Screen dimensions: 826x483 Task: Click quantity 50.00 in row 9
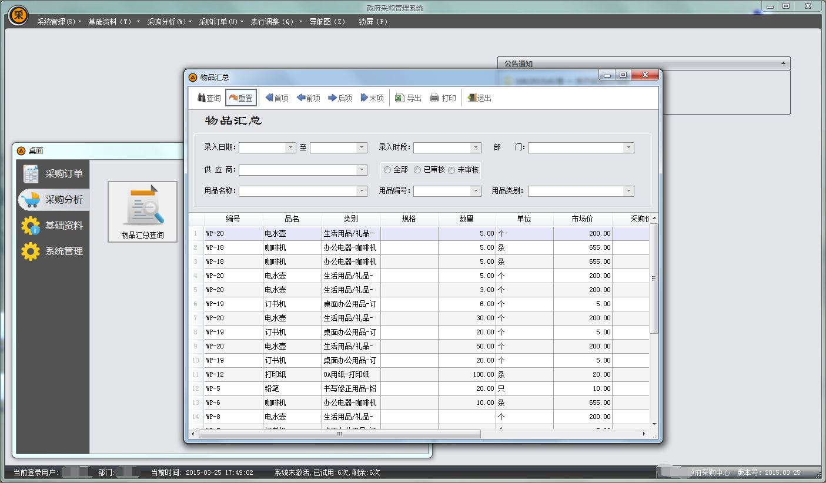[x=467, y=346]
